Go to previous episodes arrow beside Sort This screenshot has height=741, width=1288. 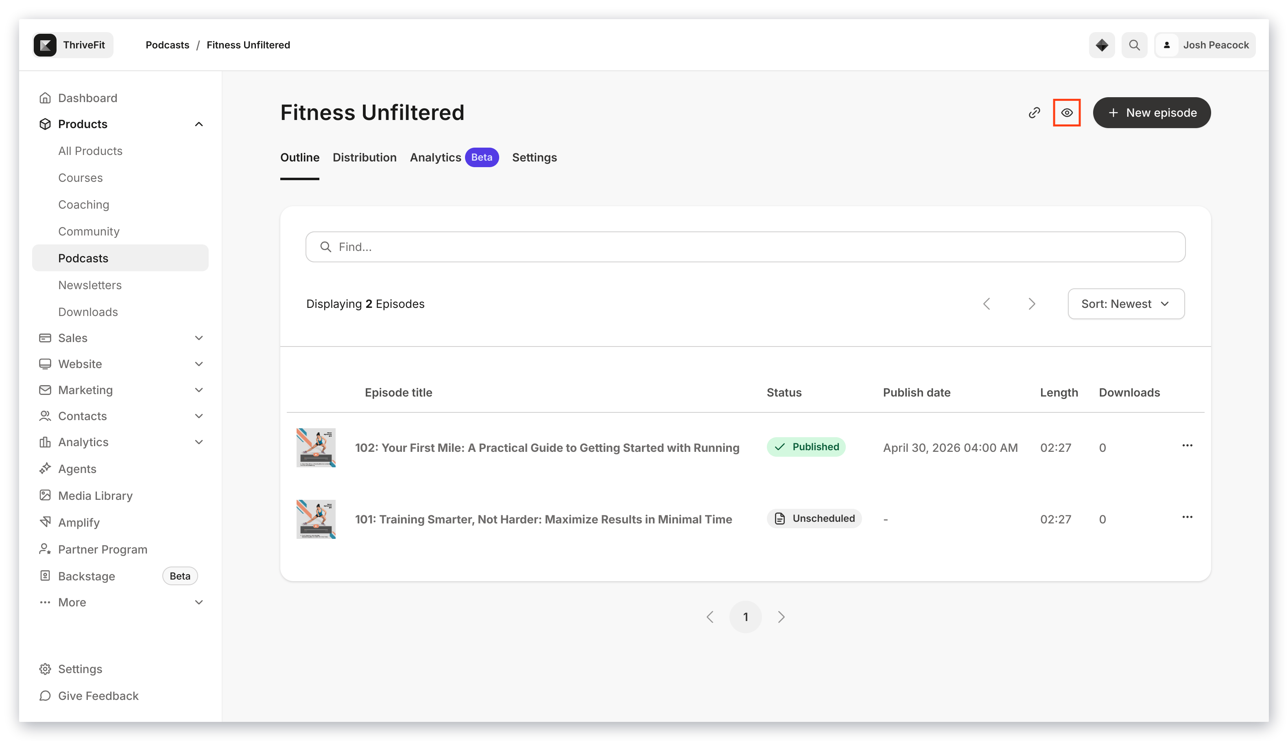click(987, 304)
